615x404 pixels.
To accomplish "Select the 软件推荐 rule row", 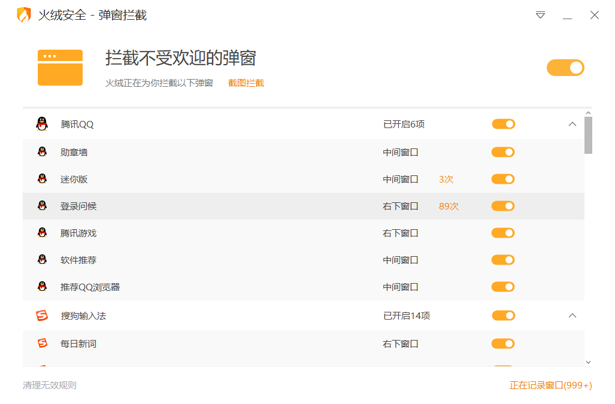I will 304,260.
